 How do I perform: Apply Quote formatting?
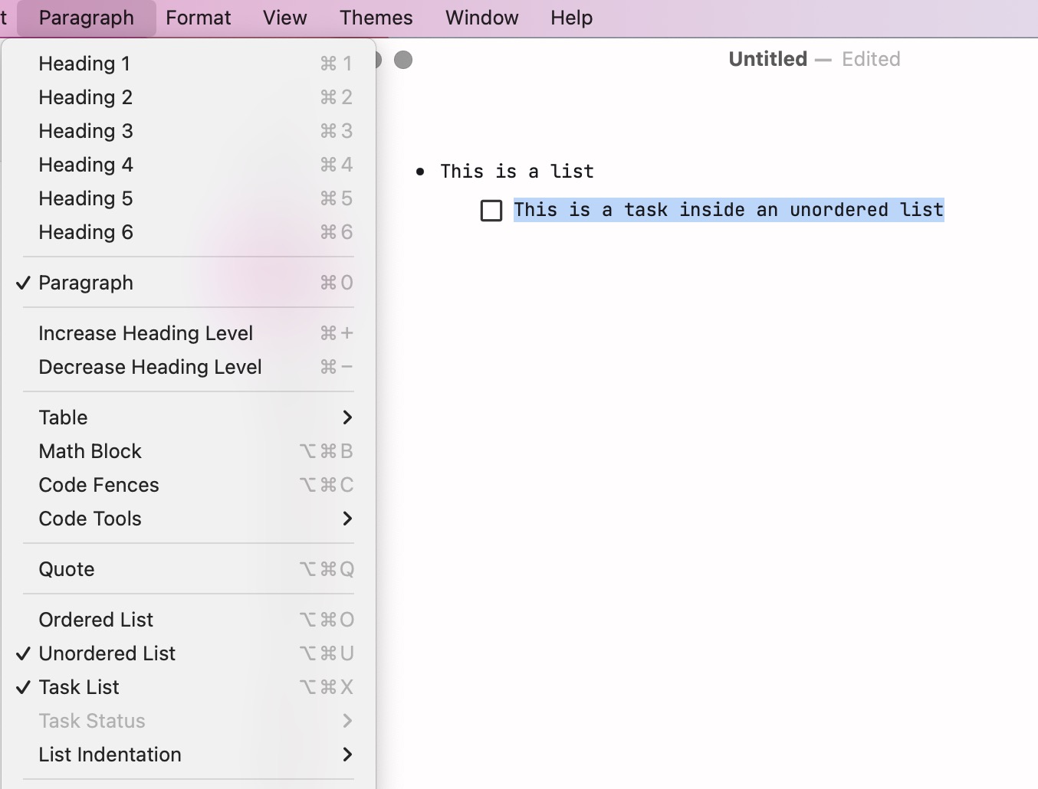point(66,568)
